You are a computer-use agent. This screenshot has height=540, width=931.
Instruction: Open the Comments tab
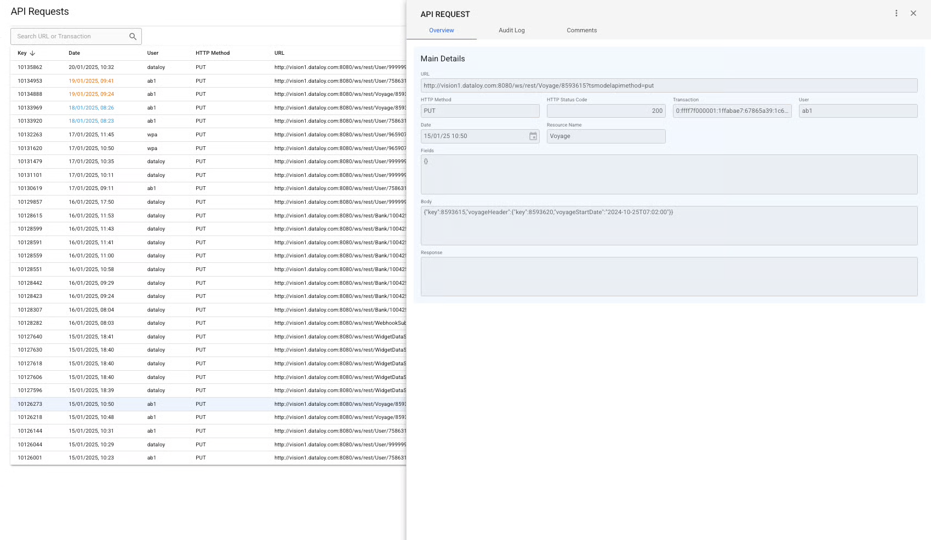coord(581,31)
